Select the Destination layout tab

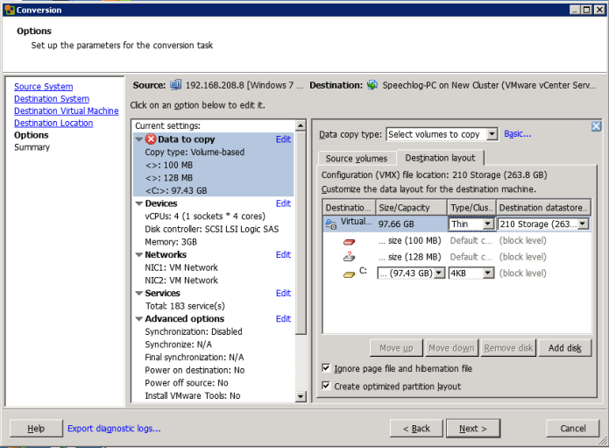pos(439,158)
